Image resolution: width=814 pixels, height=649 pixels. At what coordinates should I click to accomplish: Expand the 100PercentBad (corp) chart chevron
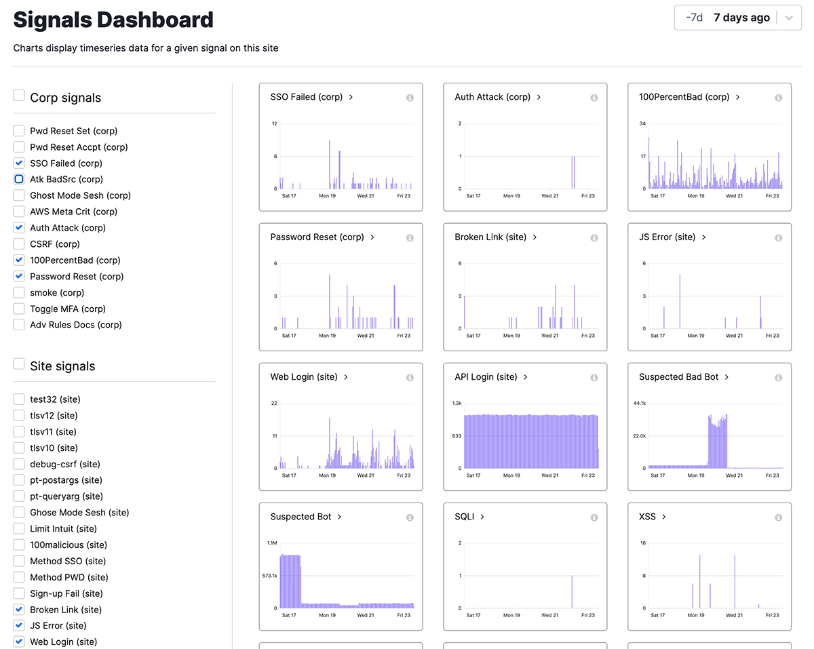(738, 97)
